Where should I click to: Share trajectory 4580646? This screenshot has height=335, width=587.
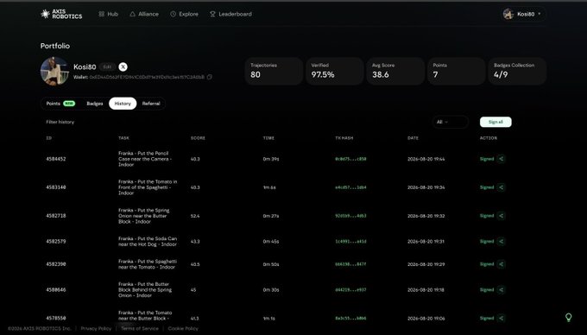502,290
